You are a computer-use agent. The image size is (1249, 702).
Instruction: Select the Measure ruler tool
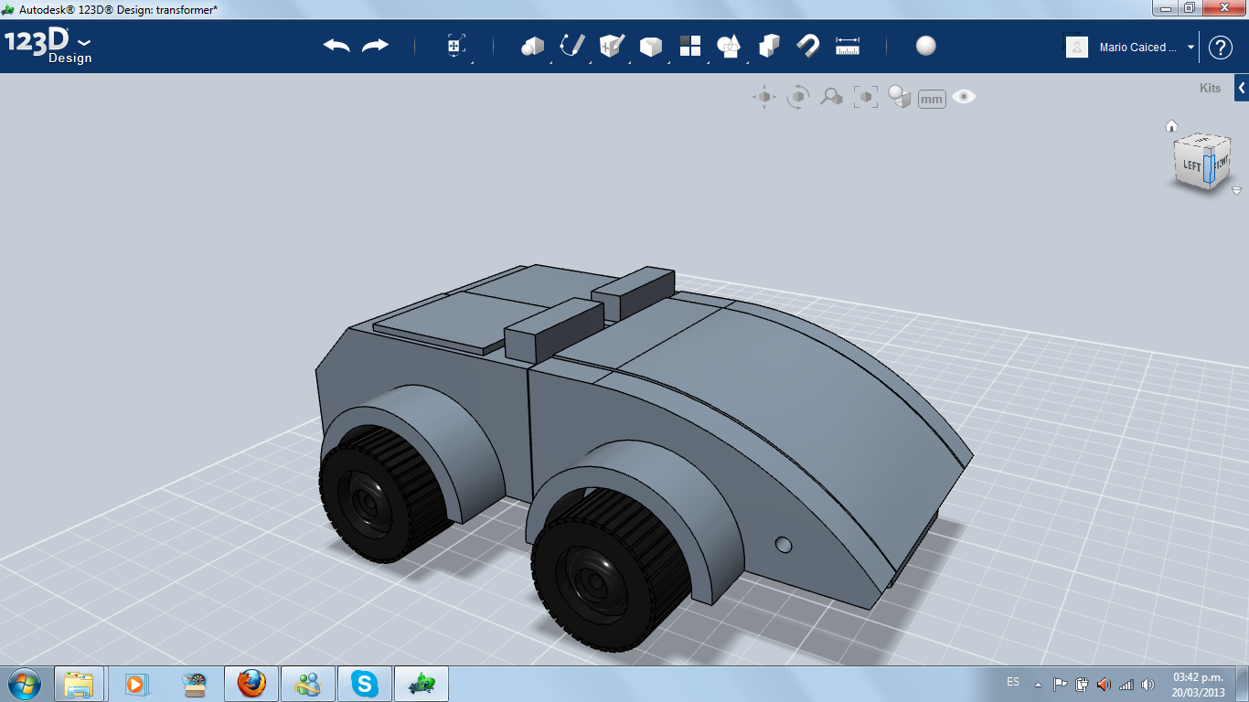(x=848, y=46)
